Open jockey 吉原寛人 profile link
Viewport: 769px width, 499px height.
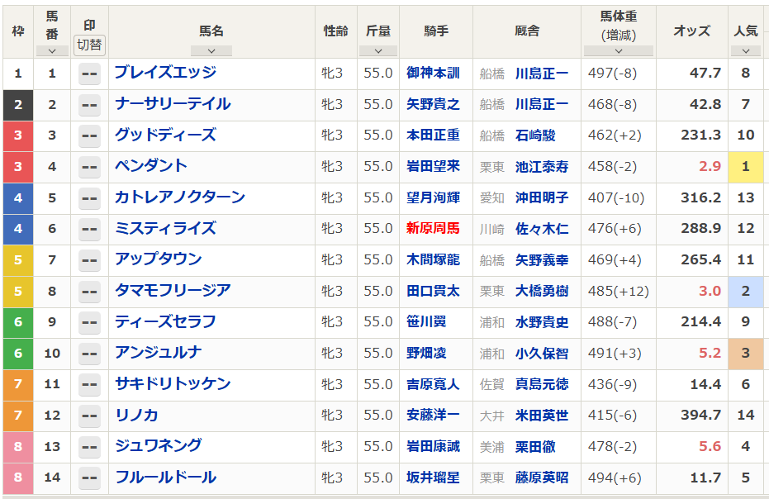pos(433,383)
